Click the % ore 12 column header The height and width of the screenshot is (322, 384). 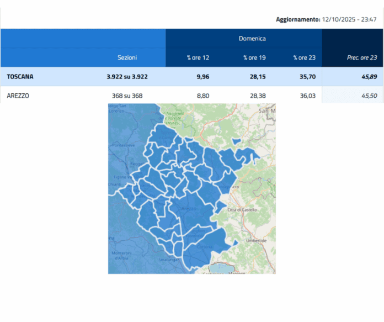[196, 57]
